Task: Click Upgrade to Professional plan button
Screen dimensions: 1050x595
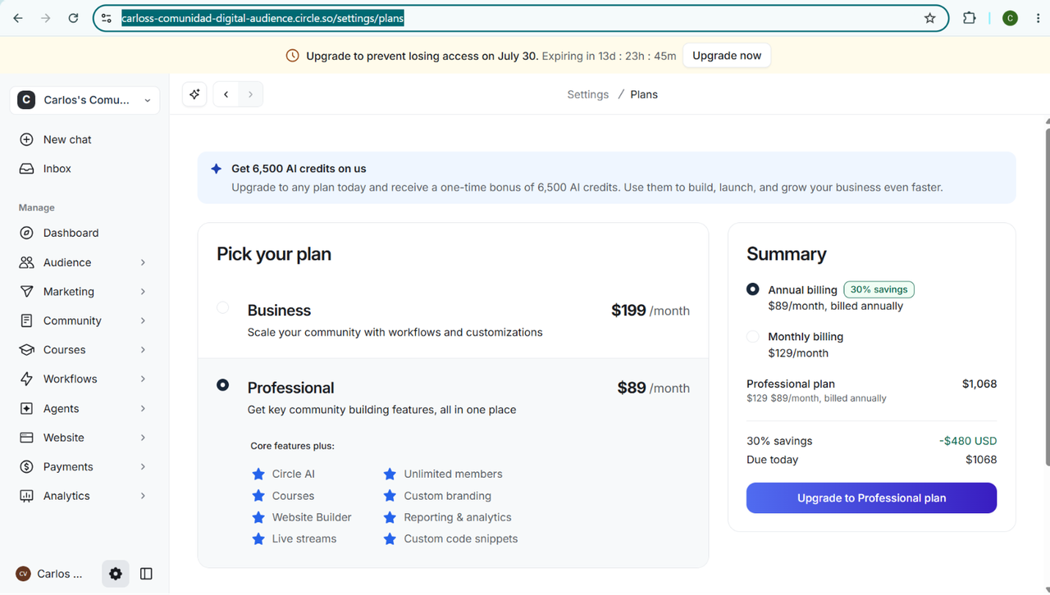Action: click(871, 498)
